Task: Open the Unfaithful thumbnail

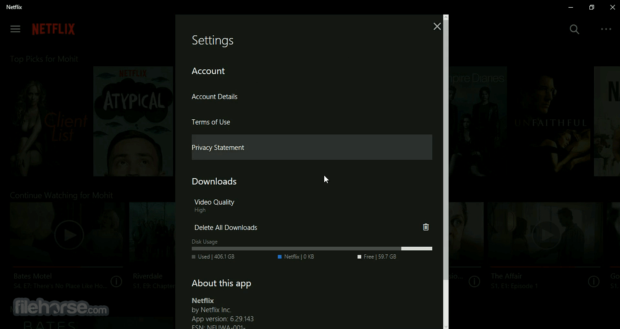Action: 550,121
